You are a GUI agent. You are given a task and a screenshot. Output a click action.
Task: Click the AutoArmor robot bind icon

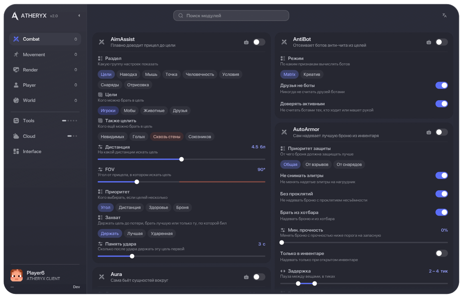pos(429,132)
